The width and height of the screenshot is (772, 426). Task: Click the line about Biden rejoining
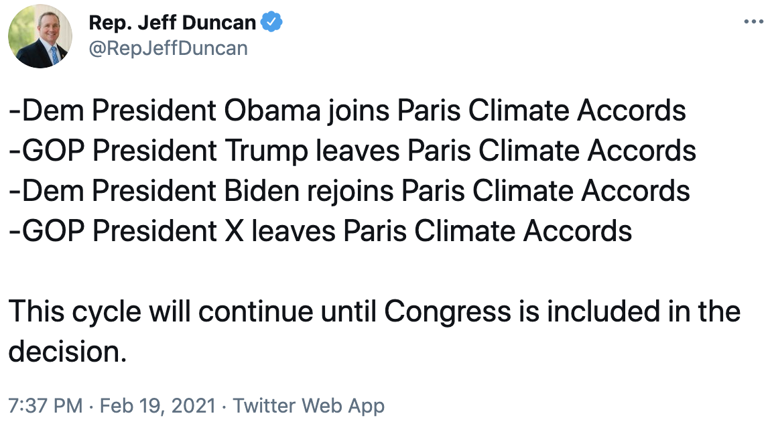coord(349,191)
